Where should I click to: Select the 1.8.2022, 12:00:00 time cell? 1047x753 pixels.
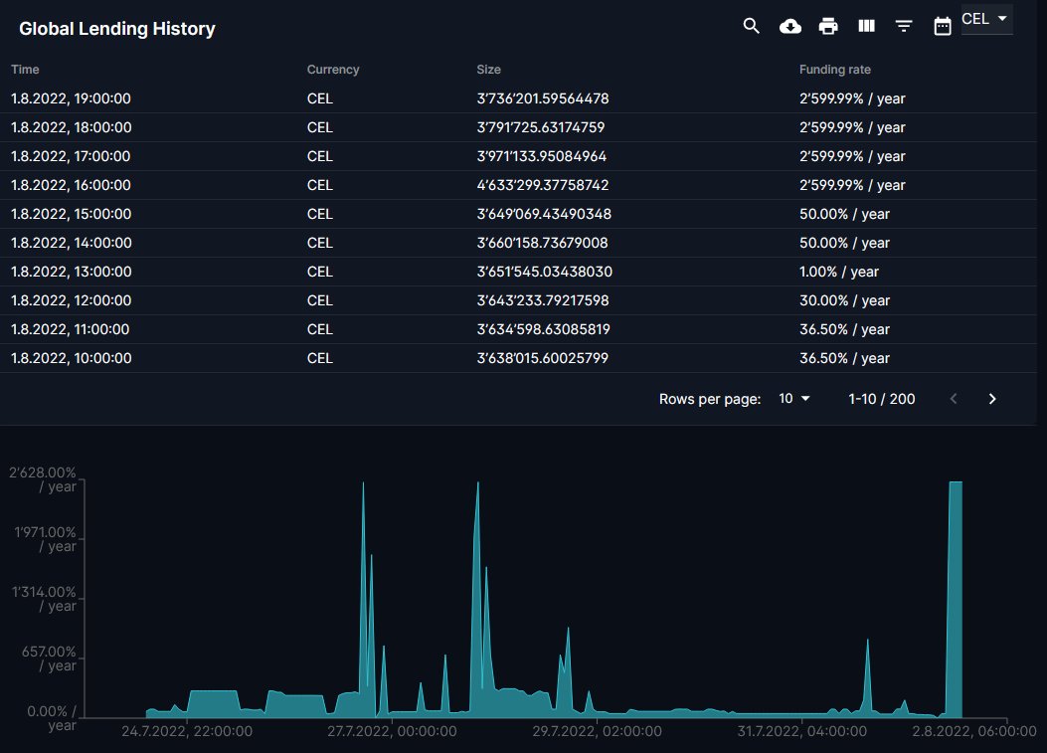coord(71,300)
